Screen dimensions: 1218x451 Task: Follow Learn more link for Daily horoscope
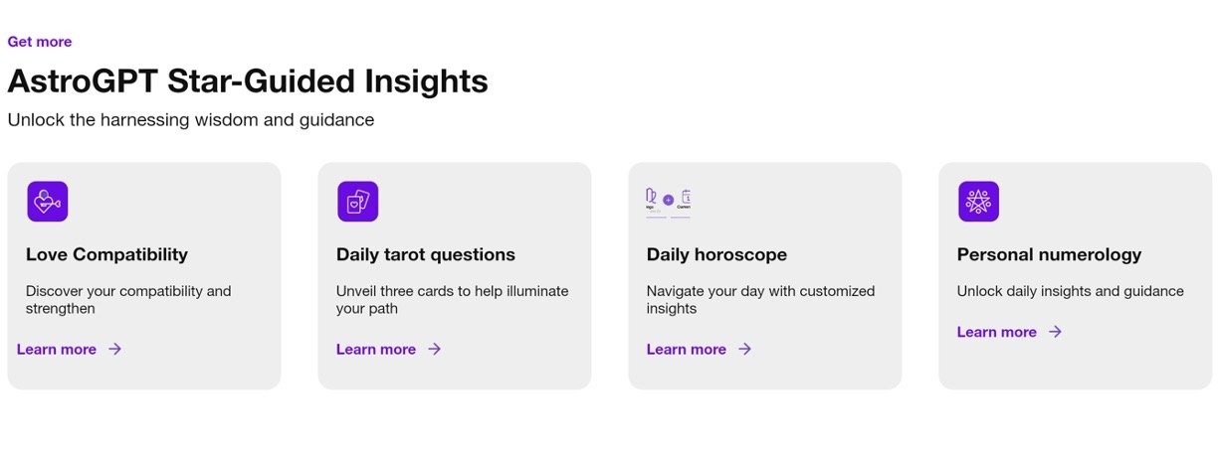687,349
